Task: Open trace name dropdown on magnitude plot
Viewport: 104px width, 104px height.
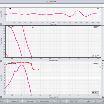Action: point(96,63)
